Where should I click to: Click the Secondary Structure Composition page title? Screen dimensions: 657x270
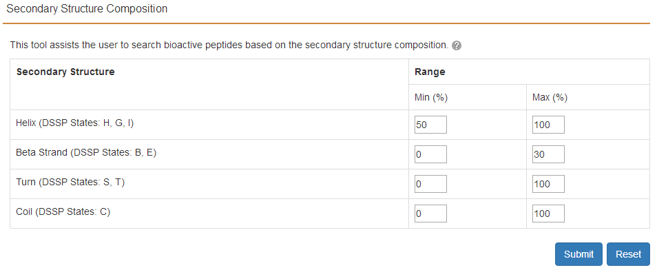pos(87,9)
